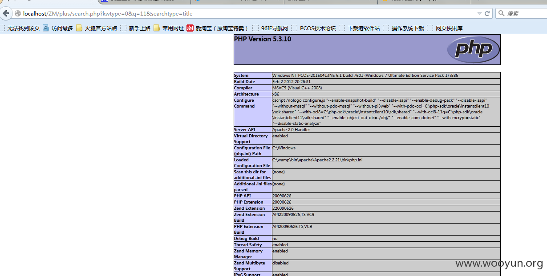Open the 火狐官方站点 bookmark folder
The height and width of the screenshot is (276, 547).
97,28
